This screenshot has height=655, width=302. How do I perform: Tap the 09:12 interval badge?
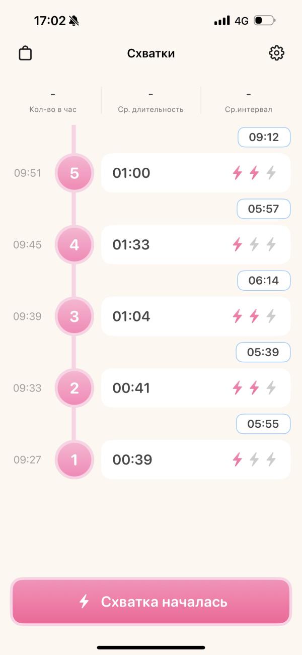point(264,137)
